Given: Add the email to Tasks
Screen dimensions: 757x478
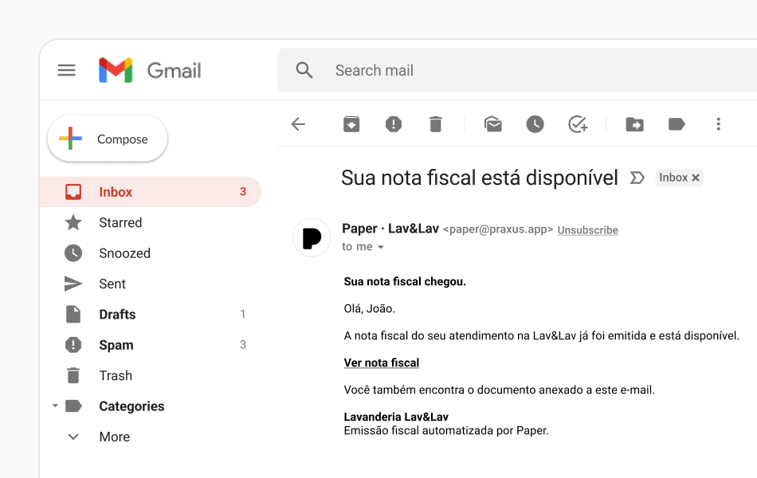Looking at the screenshot, I should point(578,124).
